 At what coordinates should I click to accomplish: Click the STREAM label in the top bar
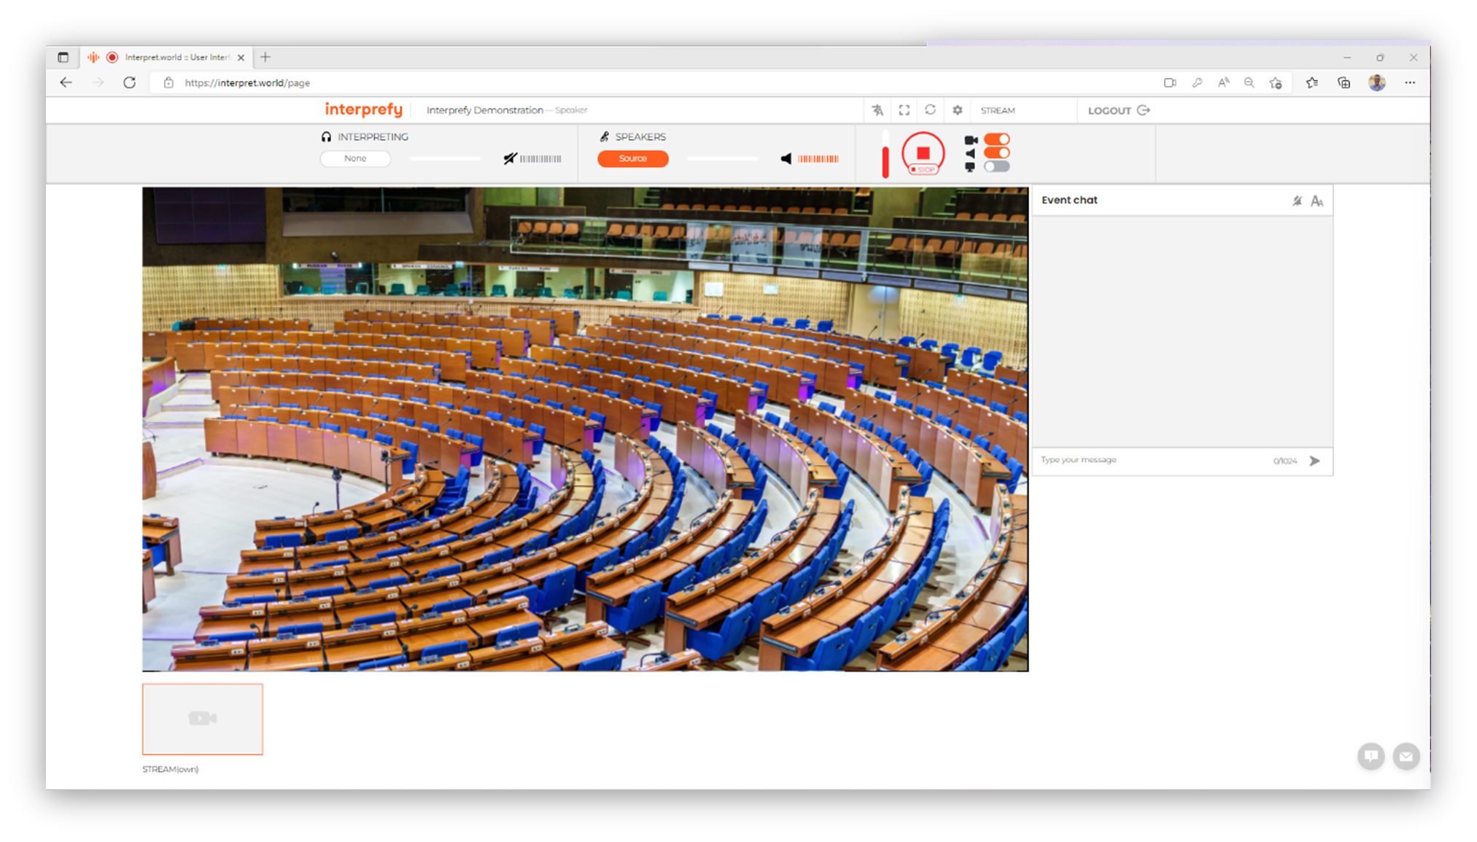tap(998, 111)
